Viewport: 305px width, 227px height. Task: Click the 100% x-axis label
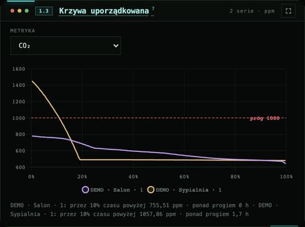[x=286, y=177]
